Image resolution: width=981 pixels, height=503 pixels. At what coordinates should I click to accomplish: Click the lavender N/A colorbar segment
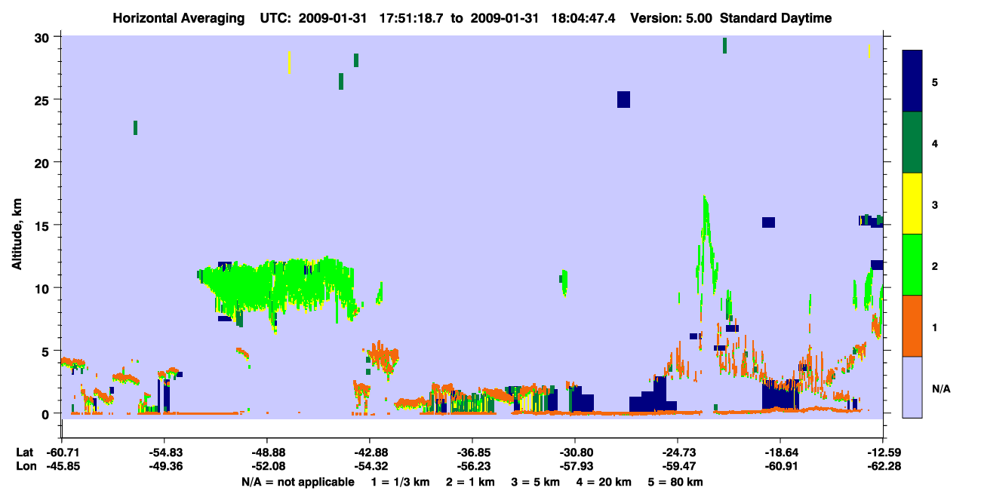click(912, 387)
